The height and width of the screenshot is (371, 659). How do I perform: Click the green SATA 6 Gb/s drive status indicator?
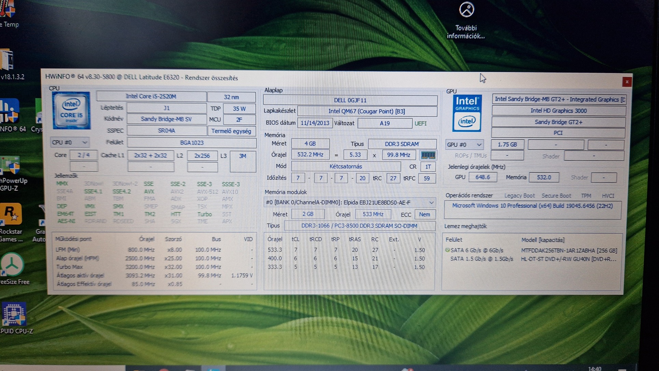coord(447,250)
